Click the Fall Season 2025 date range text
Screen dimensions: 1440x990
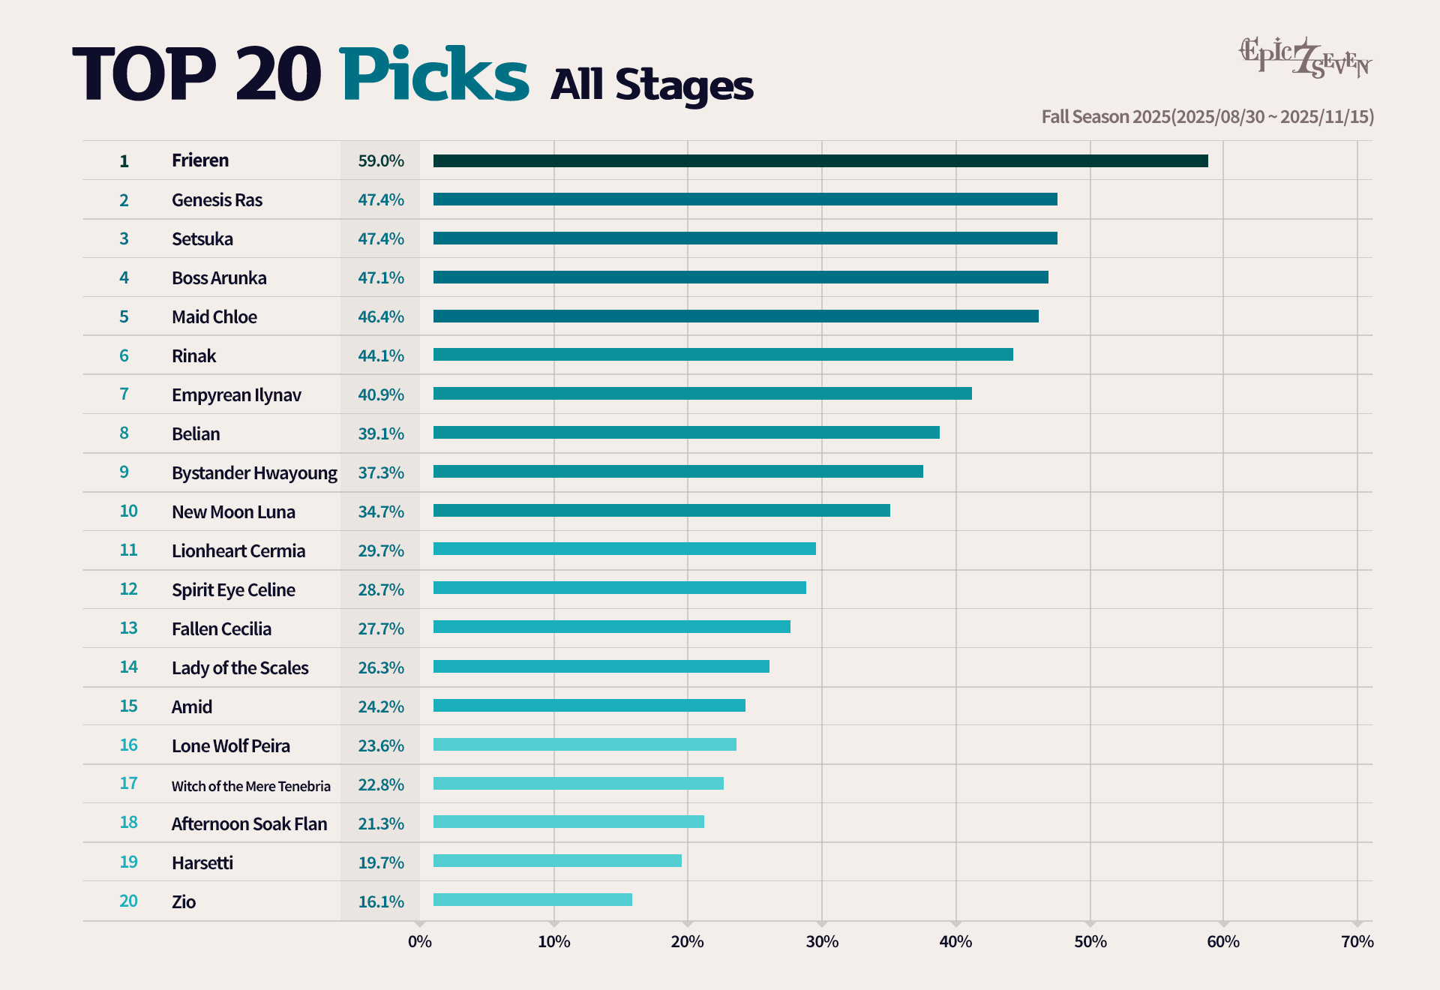click(x=1207, y=117)
